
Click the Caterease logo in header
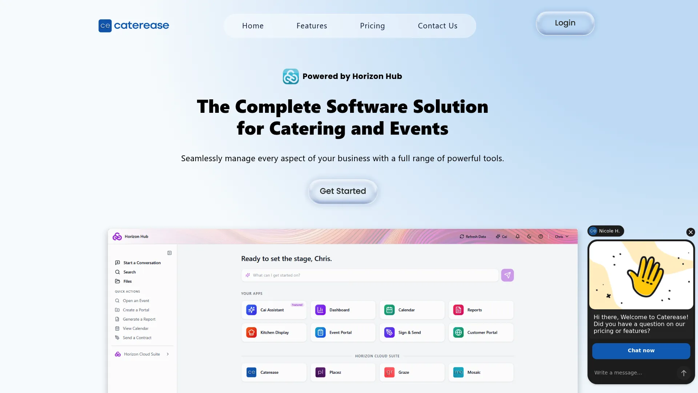point(134,26)
